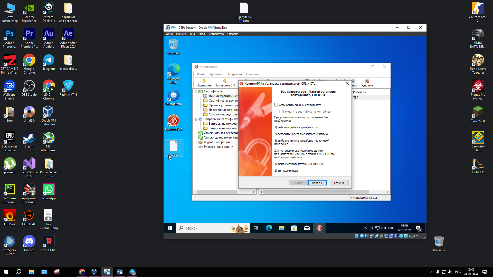493x277 pixels.
Task: Tick the 'Установить личный сертификат' checkbox
Action: [276, 105]
